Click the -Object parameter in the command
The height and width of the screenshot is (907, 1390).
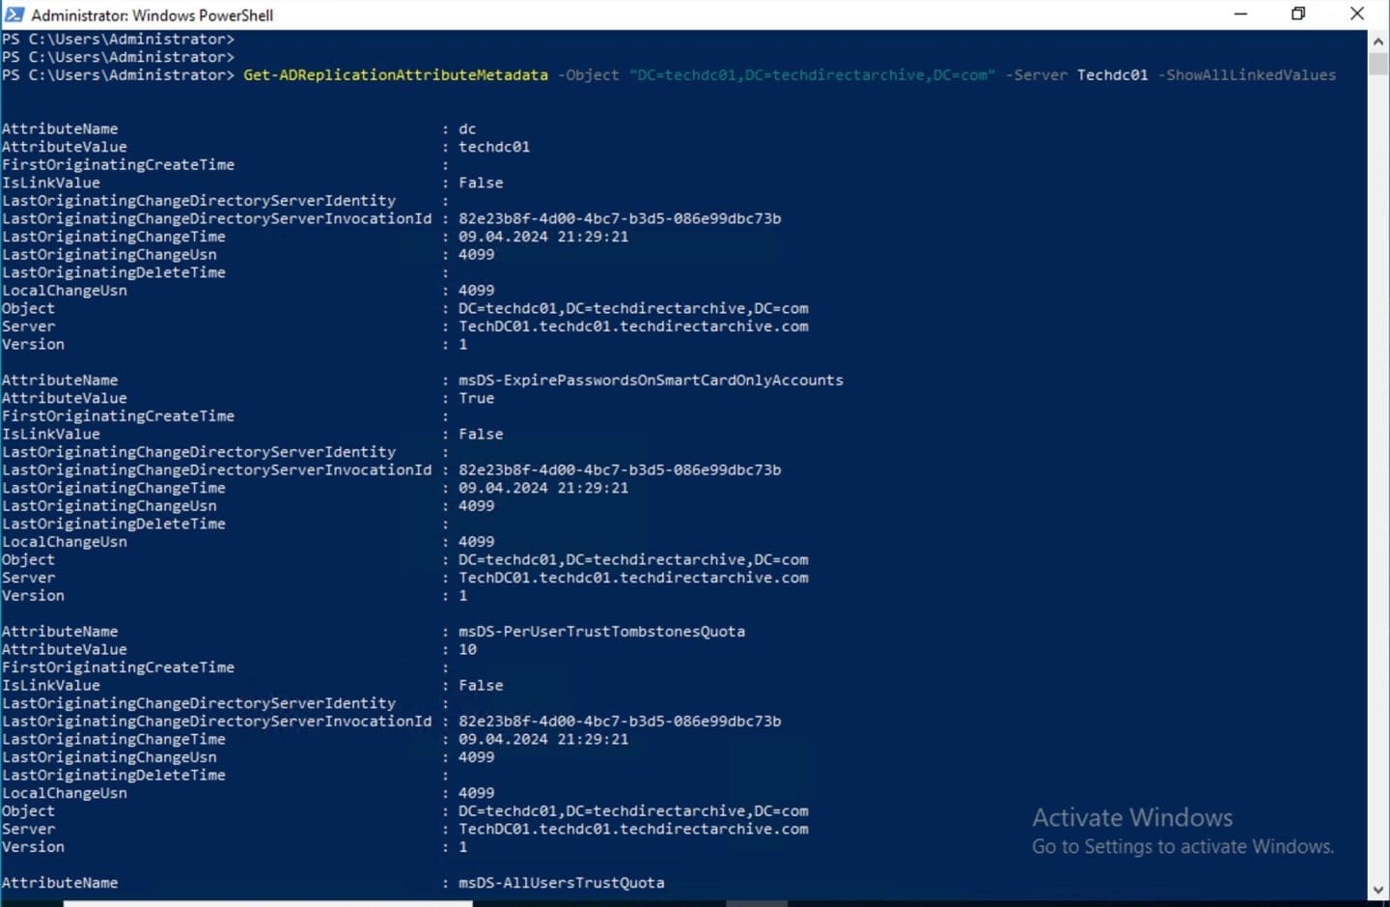click(588, 75)
